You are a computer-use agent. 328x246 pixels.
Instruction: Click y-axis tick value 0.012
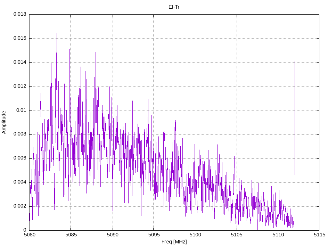click(20, 86)
